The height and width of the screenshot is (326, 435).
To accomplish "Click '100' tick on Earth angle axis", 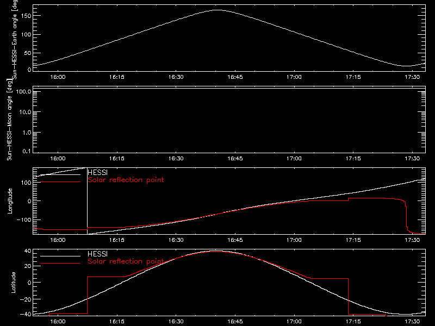I will point(26,35).
